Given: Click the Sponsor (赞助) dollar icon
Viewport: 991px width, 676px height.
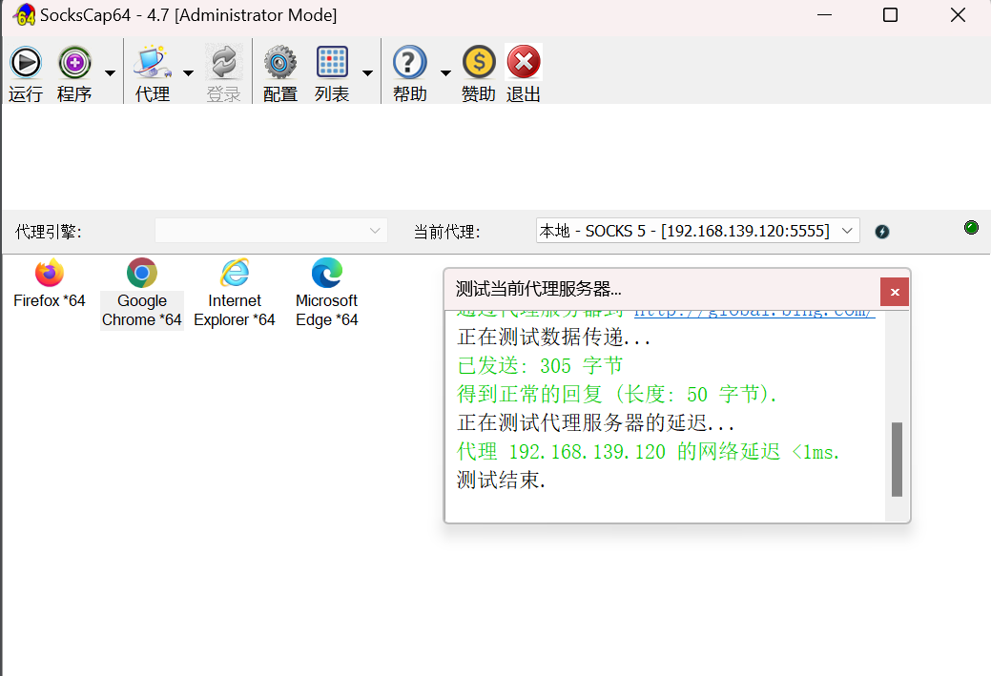Looking at the screenshot, I should click(x=479, y=64).
